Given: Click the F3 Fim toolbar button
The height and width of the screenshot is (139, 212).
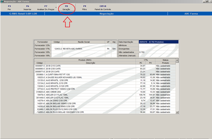Looking at the screenshot, I should click(x=9, y=8).
